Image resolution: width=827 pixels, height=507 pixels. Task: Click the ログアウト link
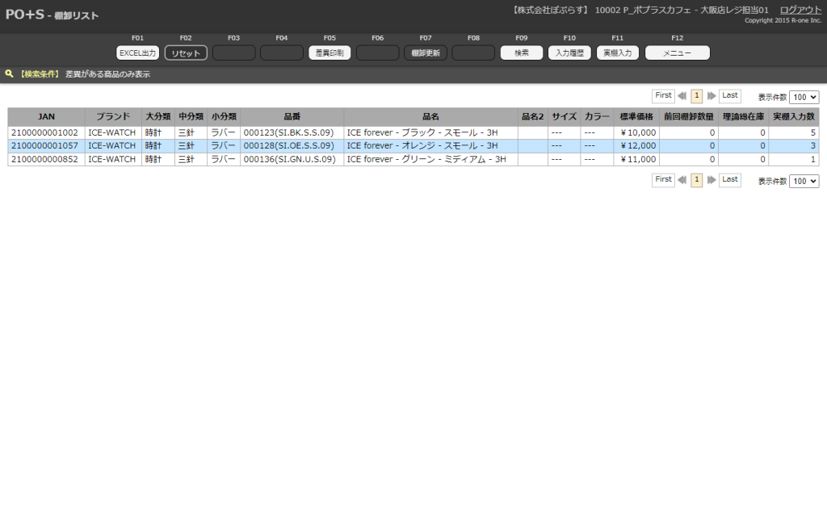coord(800,10)
